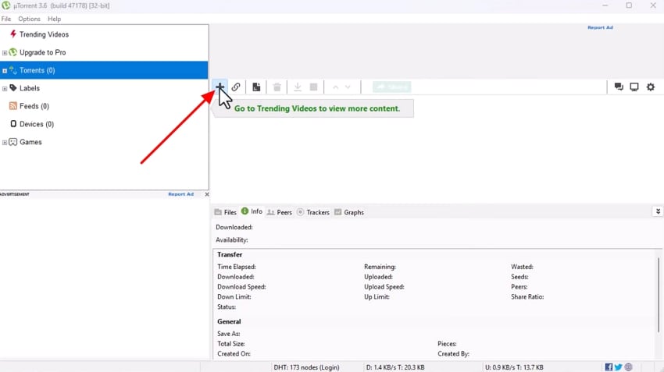Switch to the Info tab
Viewport: 664px width, 372px height.
point(252,211)
